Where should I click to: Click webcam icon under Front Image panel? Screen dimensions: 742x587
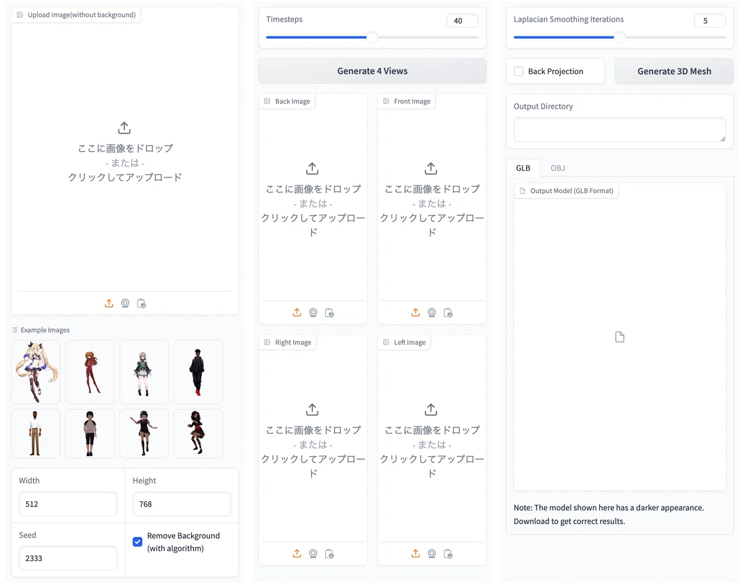point(432,312)
